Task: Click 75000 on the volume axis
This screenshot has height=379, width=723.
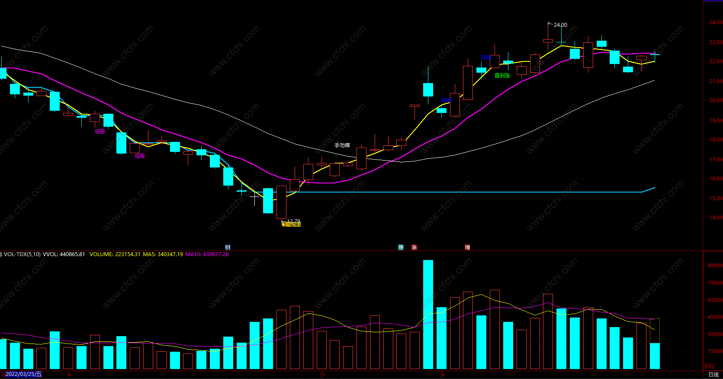Action: pos(715,283)
